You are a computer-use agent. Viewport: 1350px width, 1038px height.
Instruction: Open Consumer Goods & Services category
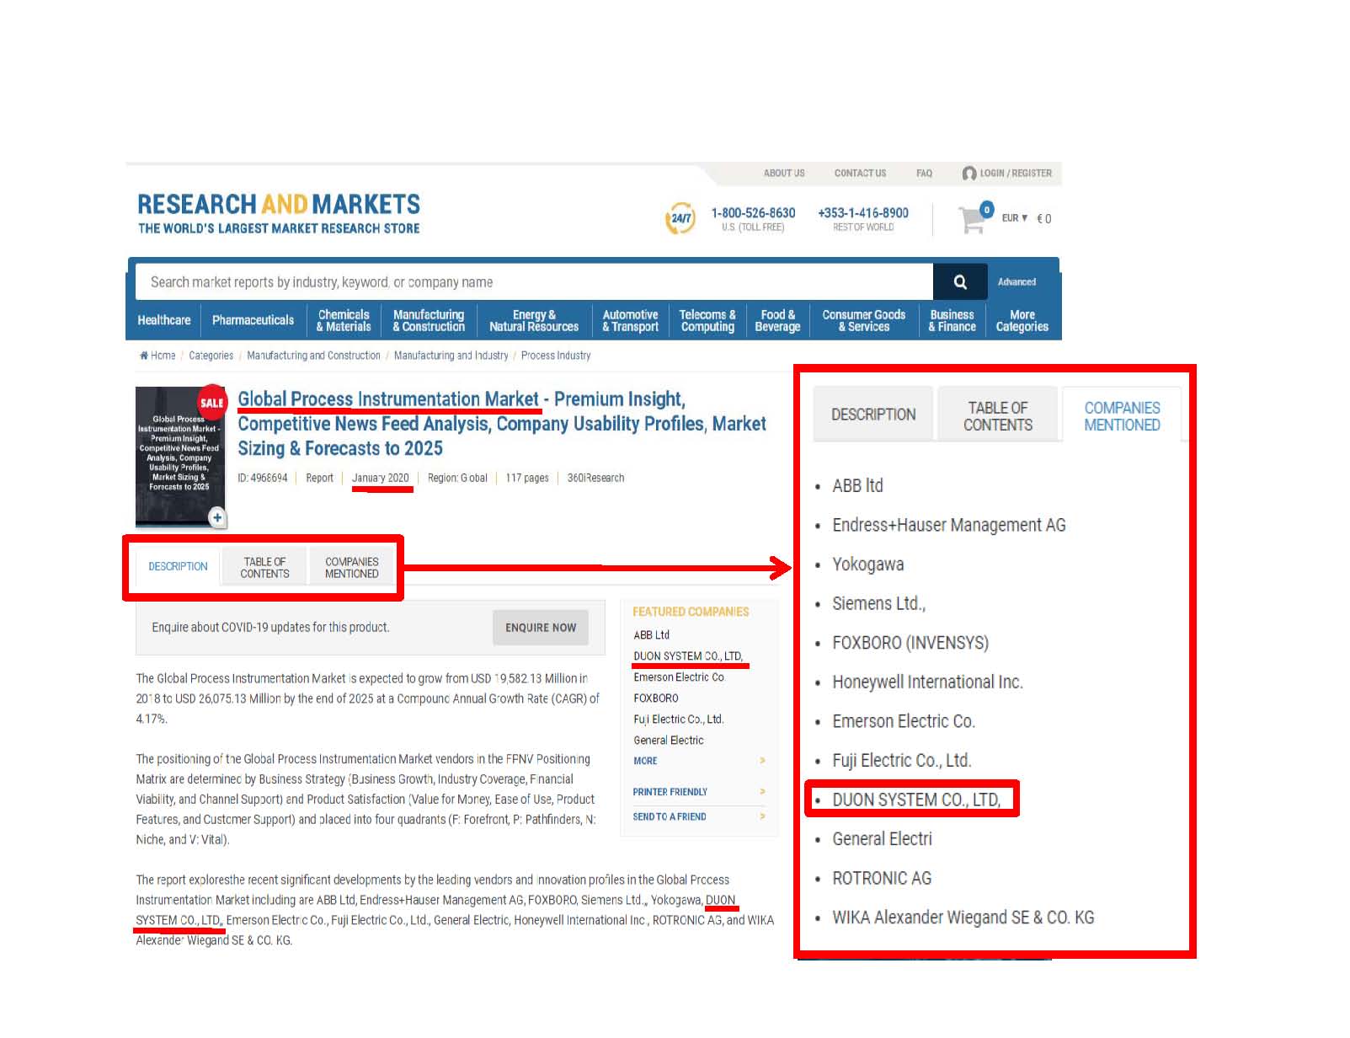[863, 321]
